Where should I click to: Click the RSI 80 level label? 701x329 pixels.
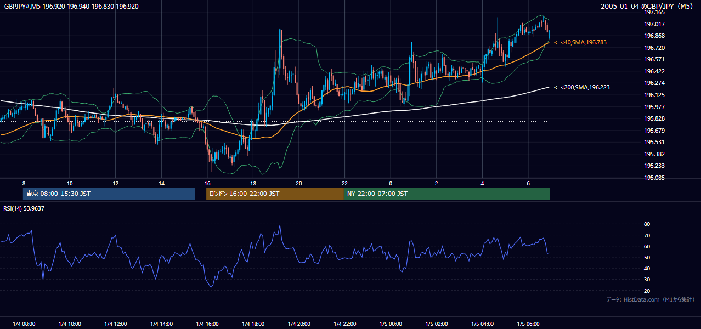[x=647, y=224]
